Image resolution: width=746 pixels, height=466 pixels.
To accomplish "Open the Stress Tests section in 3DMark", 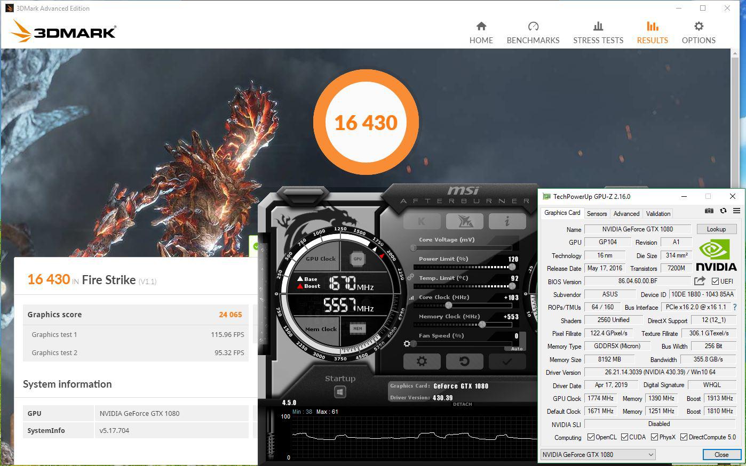I will [598, 33].
